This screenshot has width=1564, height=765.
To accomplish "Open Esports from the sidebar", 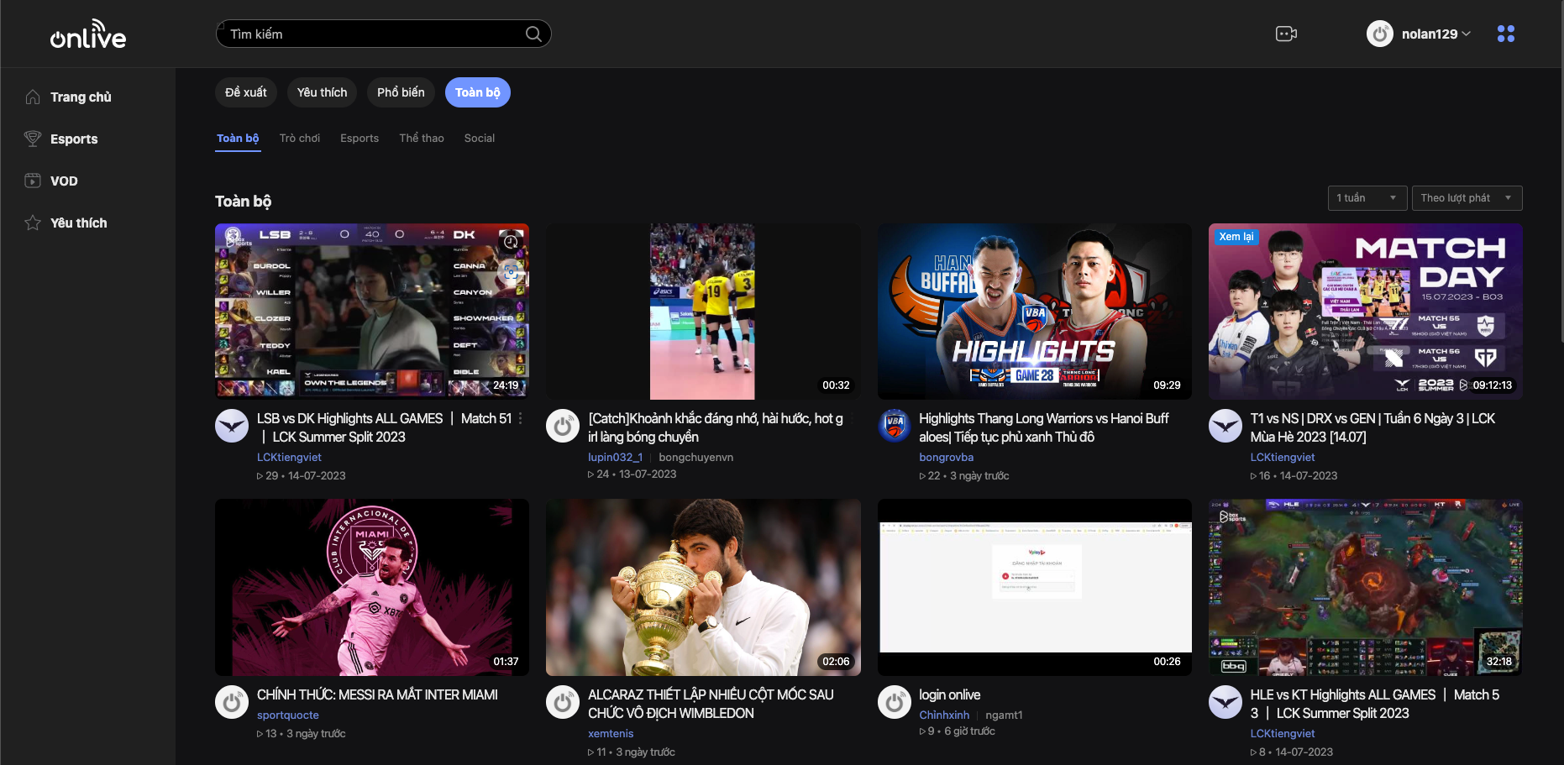I will 73,139.
